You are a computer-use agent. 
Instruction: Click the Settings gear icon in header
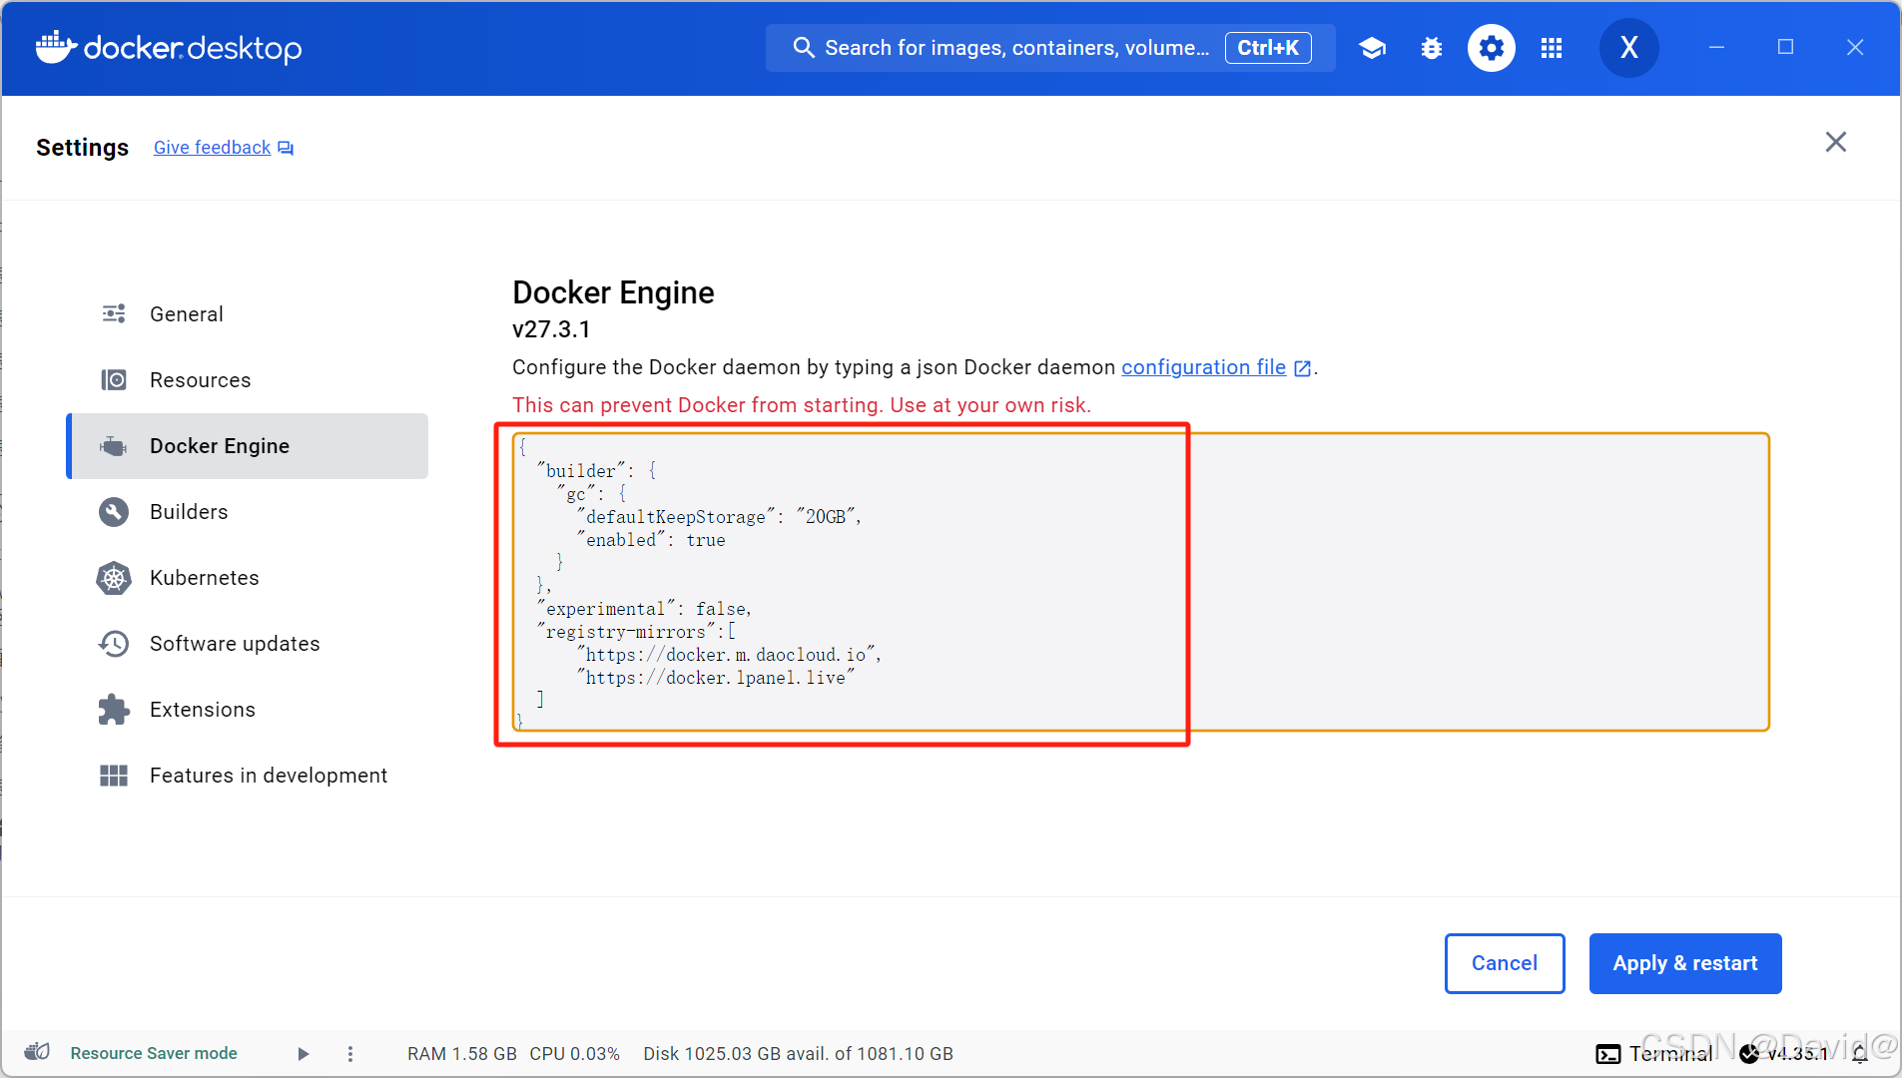[x=1492, y=48]
